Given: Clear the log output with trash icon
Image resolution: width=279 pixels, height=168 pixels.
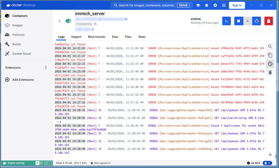Looking at the screenshot, I should click(270, 72).
